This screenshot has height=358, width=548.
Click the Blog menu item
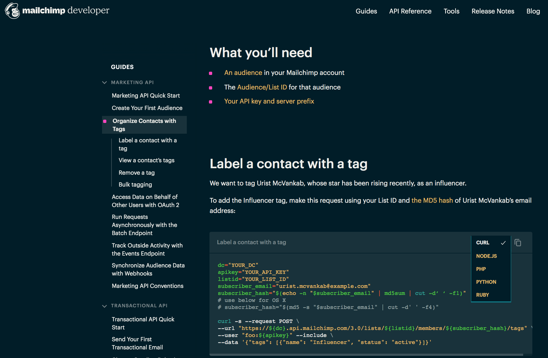click(x=535, y=11)
